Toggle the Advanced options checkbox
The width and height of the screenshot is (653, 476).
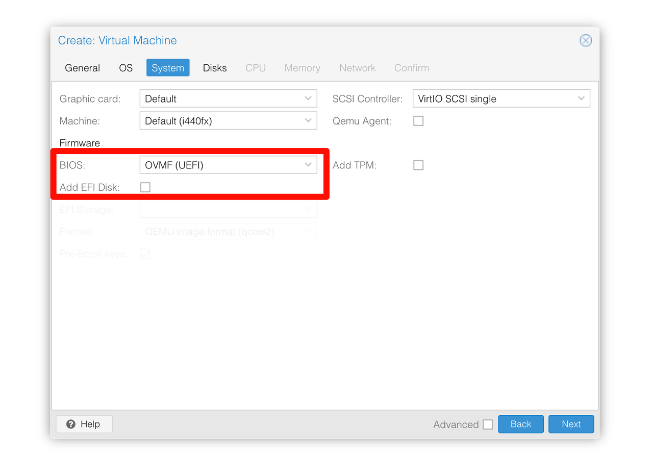(x=488, y=424)
